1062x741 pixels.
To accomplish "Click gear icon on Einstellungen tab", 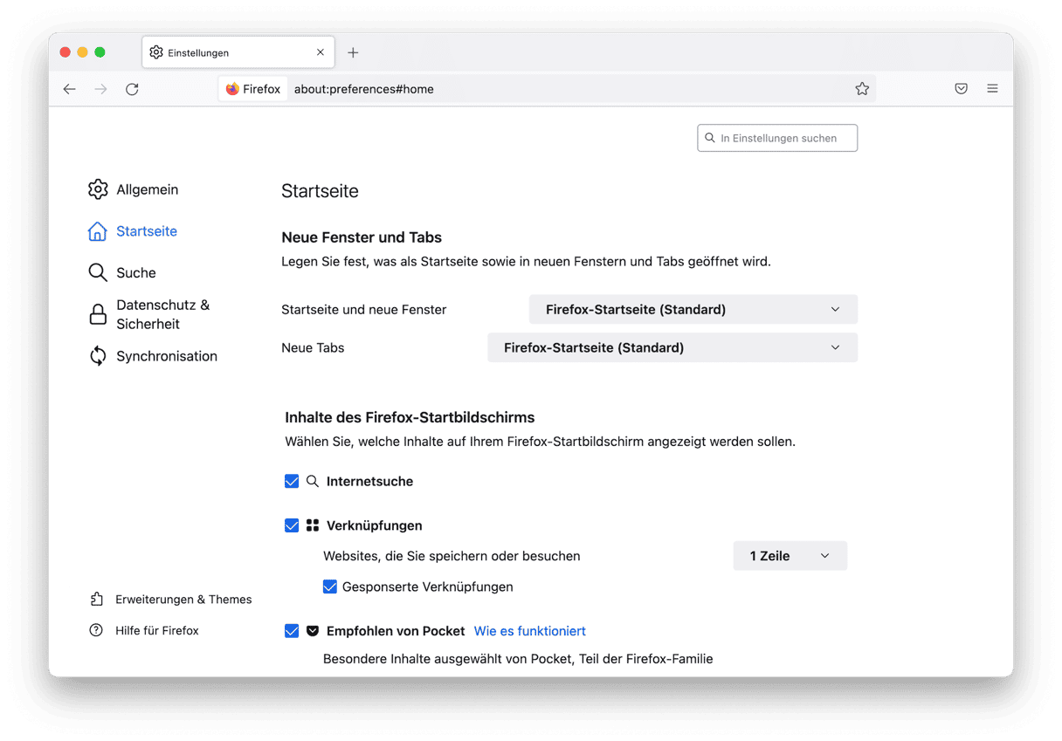I will point(156,52).
